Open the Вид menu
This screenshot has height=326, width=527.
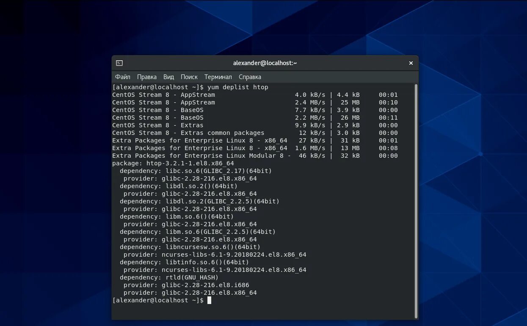click(169, 77)
